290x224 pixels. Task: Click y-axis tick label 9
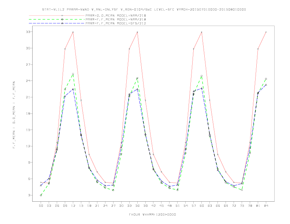click(x=29, y=163)
